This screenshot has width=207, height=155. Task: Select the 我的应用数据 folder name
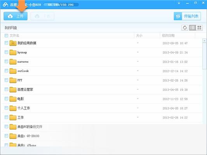tap(27, 43)
